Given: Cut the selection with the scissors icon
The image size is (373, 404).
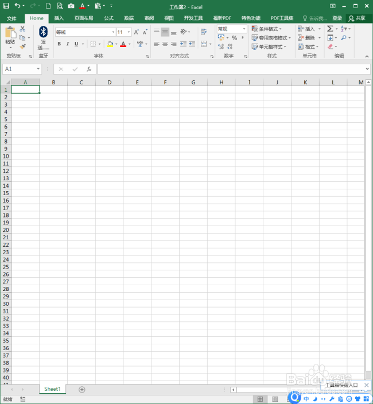Looking at the screenshot, I should (x=22, y=29).
